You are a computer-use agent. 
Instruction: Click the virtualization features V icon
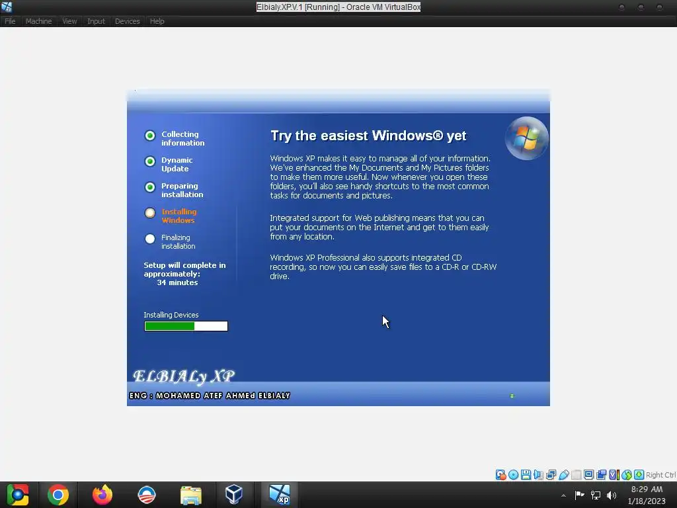(614, 475)
